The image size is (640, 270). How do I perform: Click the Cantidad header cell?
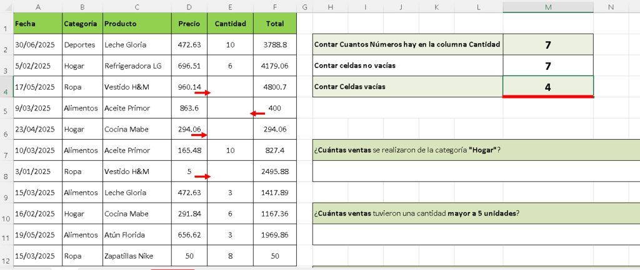click(x=230, y=24)
